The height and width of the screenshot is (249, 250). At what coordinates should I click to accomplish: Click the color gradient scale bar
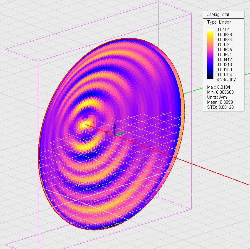coord(210,54)
